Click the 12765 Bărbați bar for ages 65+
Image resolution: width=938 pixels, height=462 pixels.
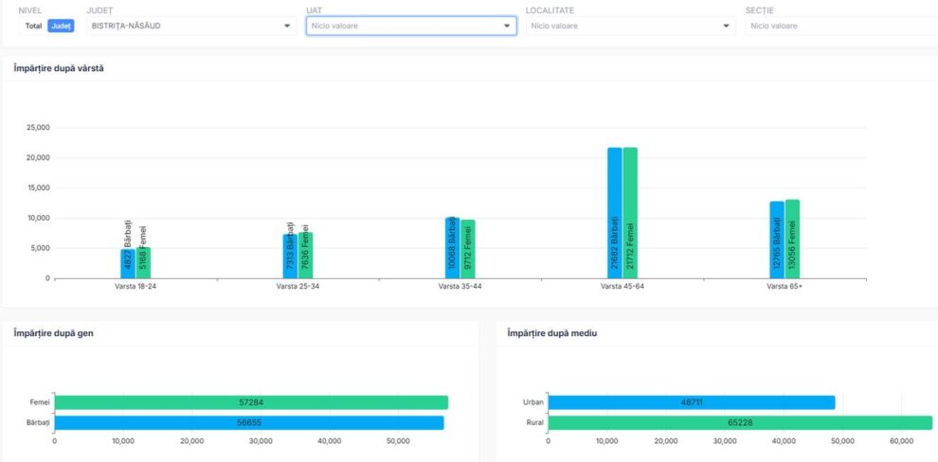777,240
